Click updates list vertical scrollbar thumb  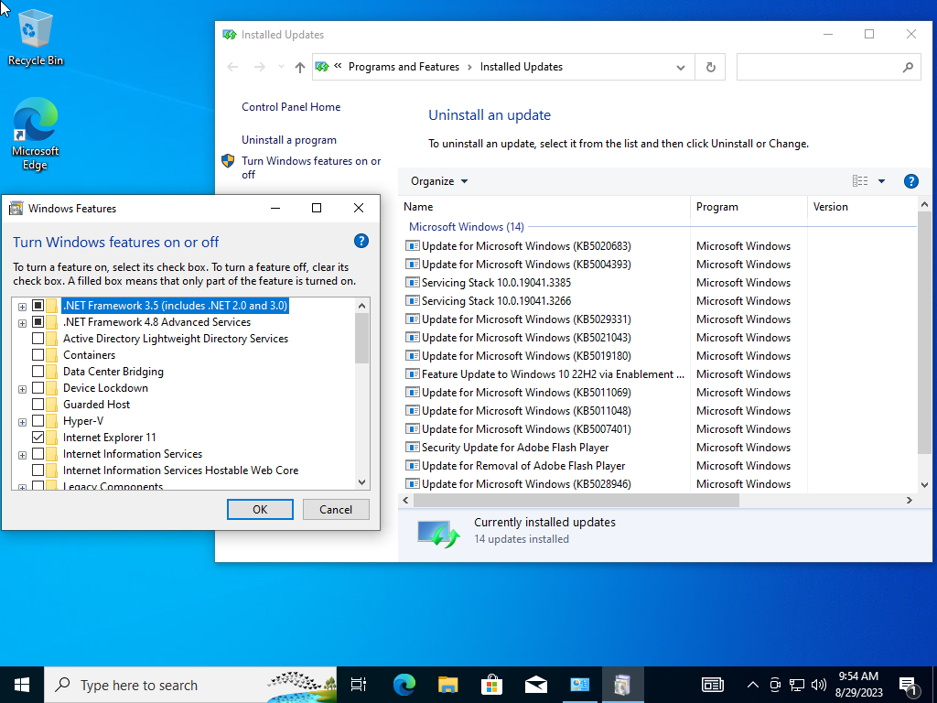click(924, 331)
